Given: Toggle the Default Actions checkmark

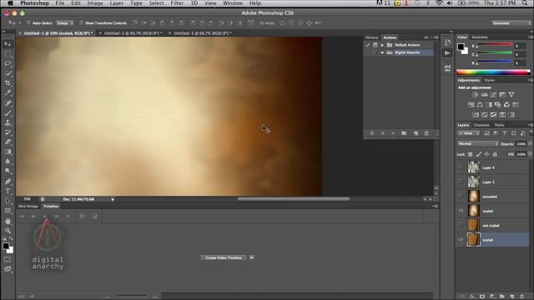Looking at the screenshot, I should [367, 45].
